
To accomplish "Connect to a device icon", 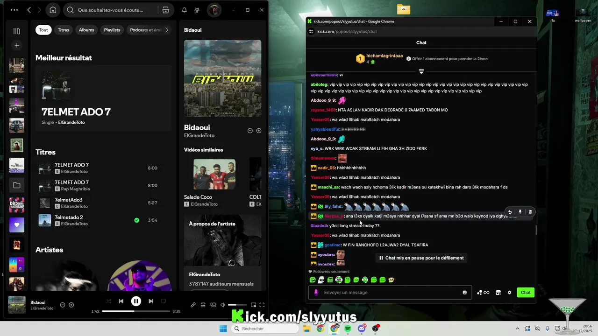I will [213, 305].
